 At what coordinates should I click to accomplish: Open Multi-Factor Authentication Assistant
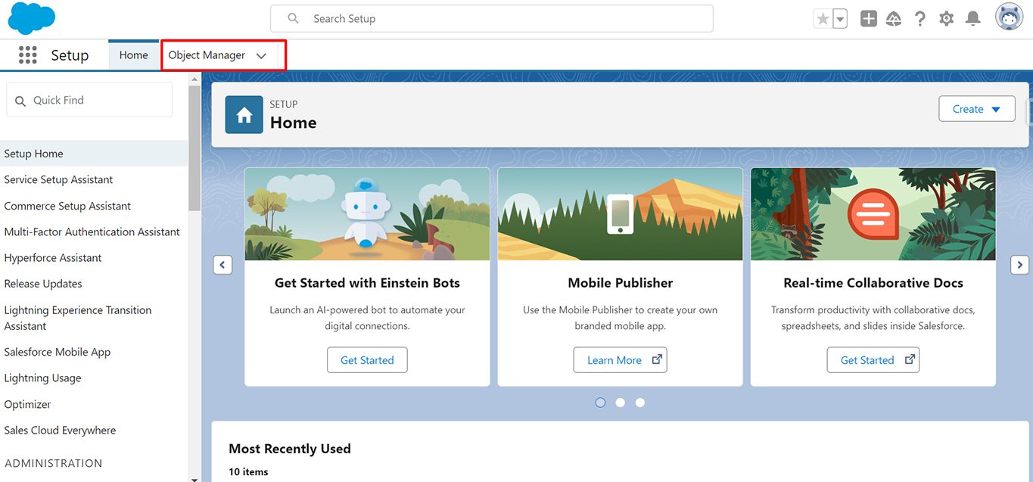pyautogui.click(x=92, y=232)
